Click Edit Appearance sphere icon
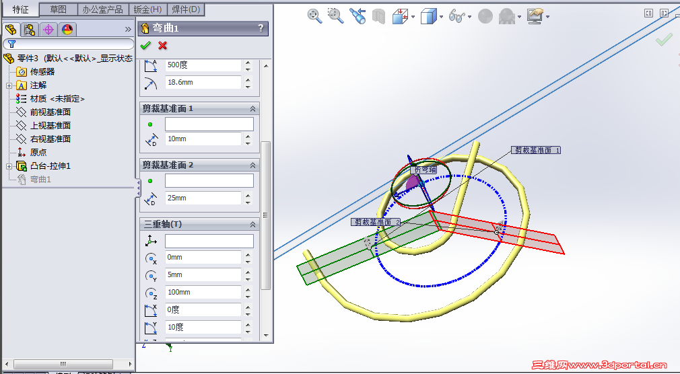 [485, 16]
